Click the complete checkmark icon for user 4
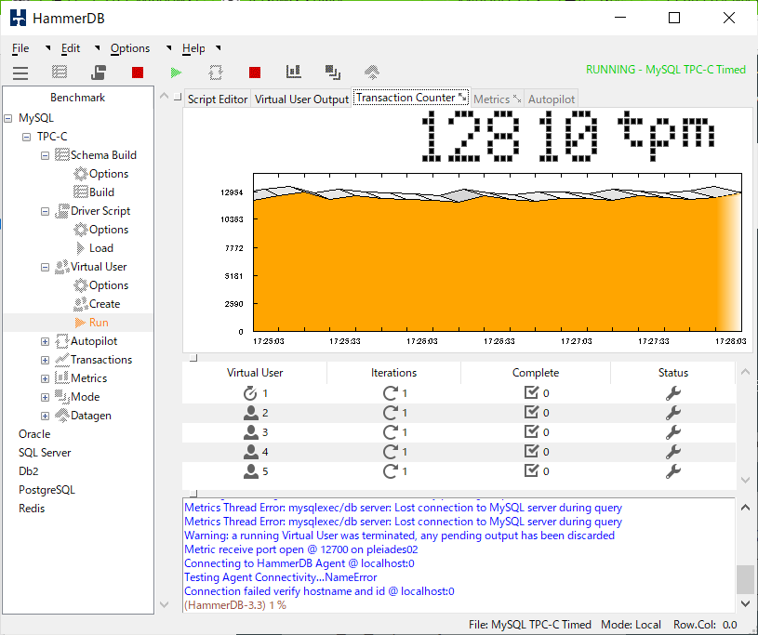 coord(531,451)
